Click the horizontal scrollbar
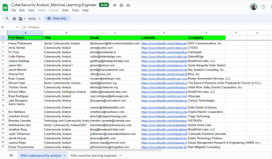The height and width of the screenshot is (159, 272). 85,150
